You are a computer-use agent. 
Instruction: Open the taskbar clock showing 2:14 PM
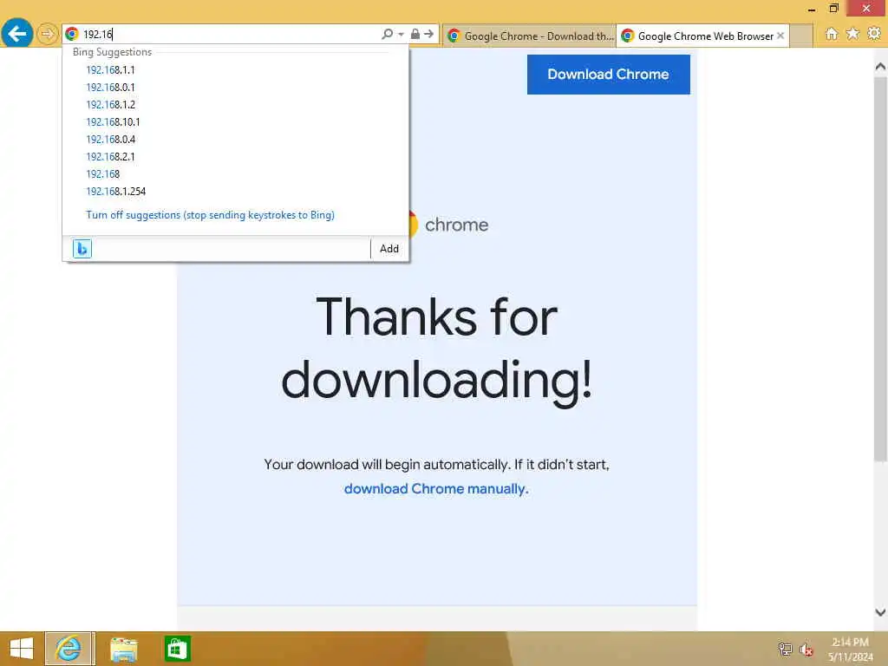click(x=850, y=649)
